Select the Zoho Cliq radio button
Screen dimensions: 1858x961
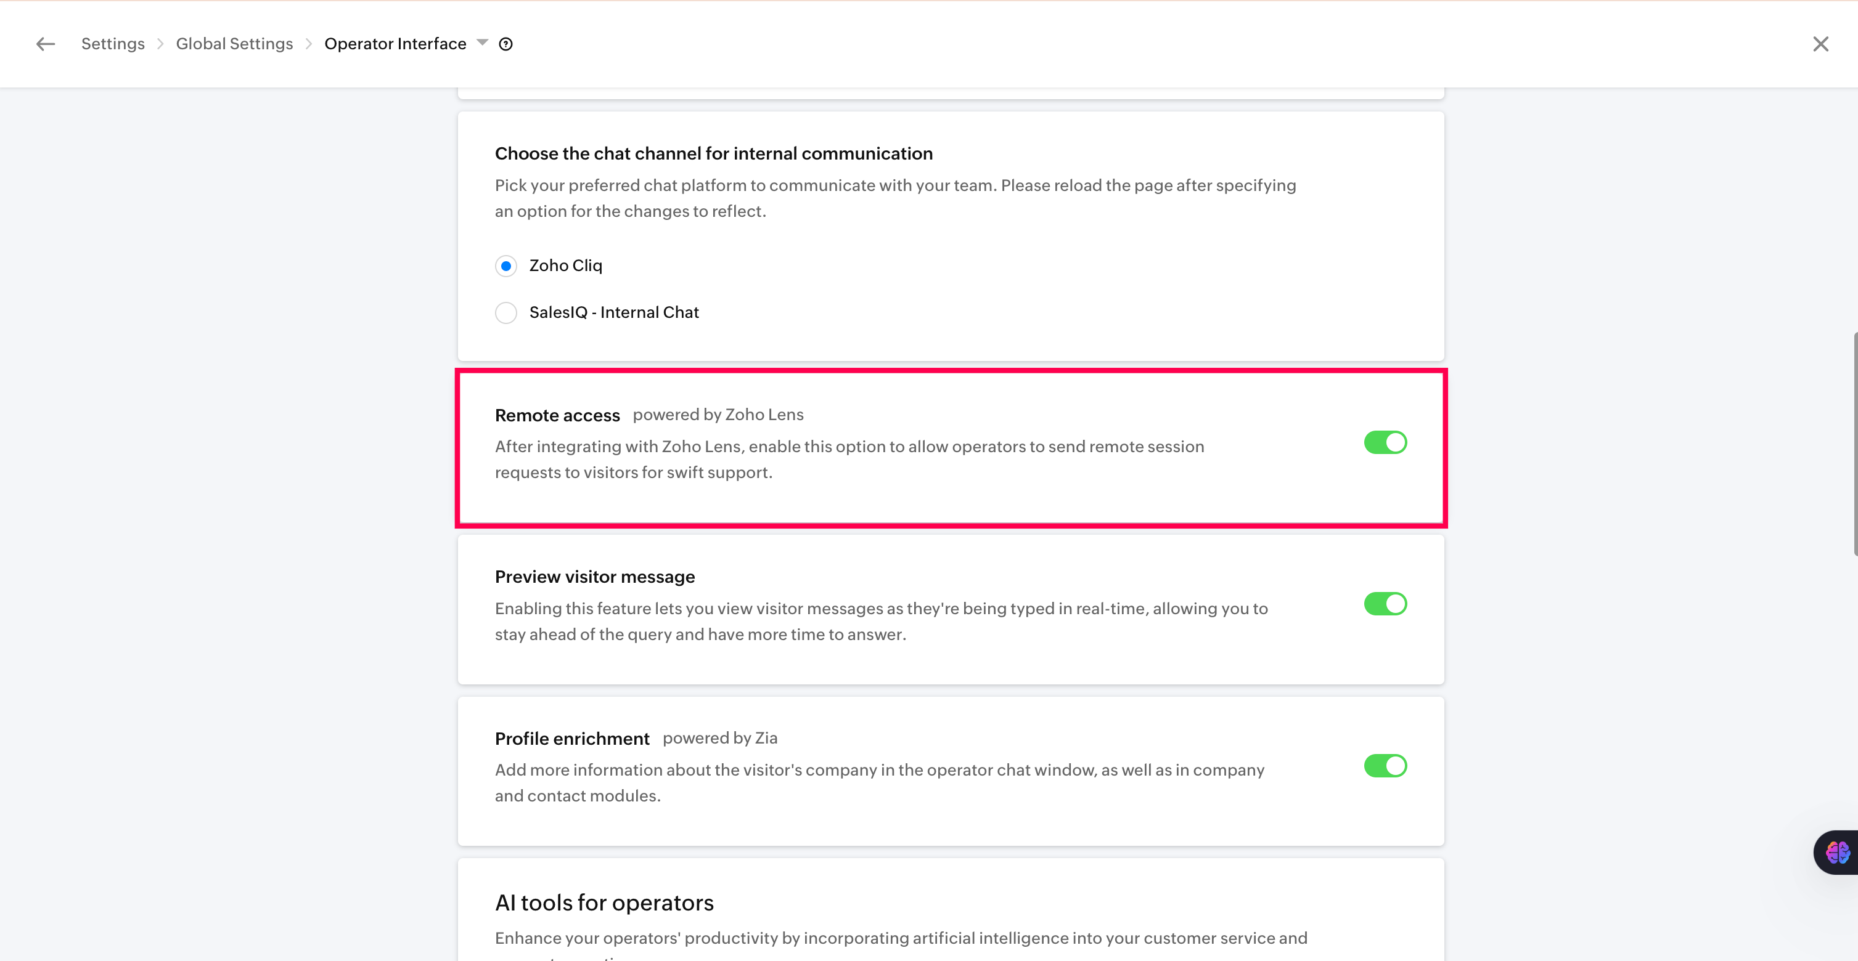pyautogui.click(x=506, y=266)
